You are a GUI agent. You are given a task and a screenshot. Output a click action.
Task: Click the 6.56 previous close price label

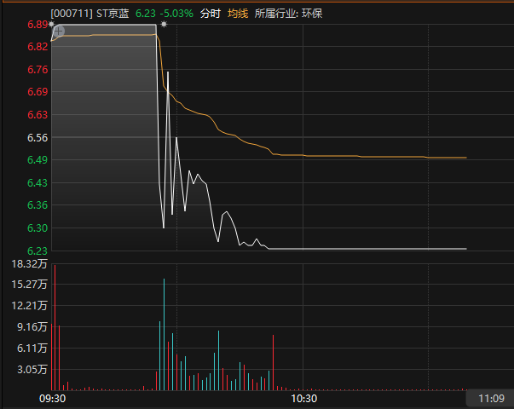point(38,138)
